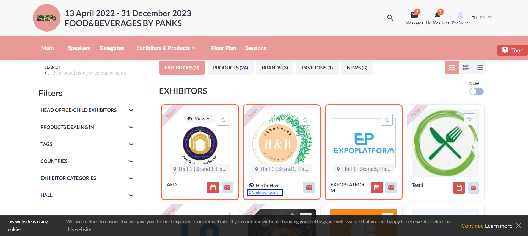The height and width of the screenshot is (236, 528).
Task: Open the Test1 exhibitor logo
Action: [x=446, y=143]
